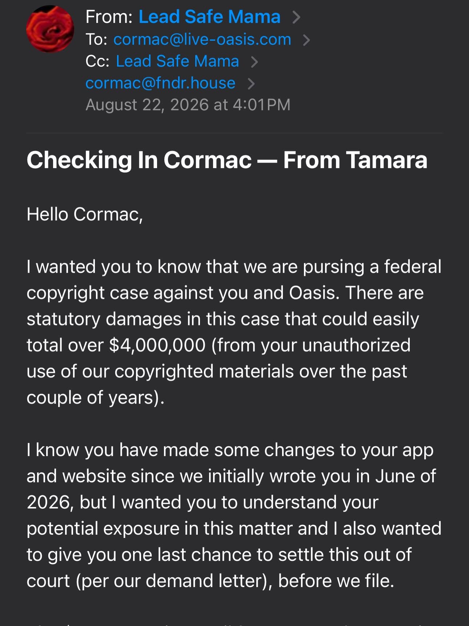The width and height of the screenshot is (469, 626).
Task: Expand chevron beside cormac@fndr.house
Action: 251,84
